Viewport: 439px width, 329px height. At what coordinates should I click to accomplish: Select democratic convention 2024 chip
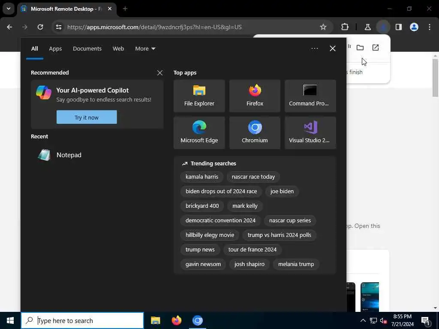click(x=220, y=221)
